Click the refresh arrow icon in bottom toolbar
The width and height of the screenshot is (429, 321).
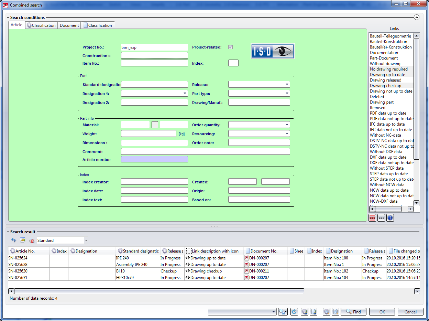[294, 312]
